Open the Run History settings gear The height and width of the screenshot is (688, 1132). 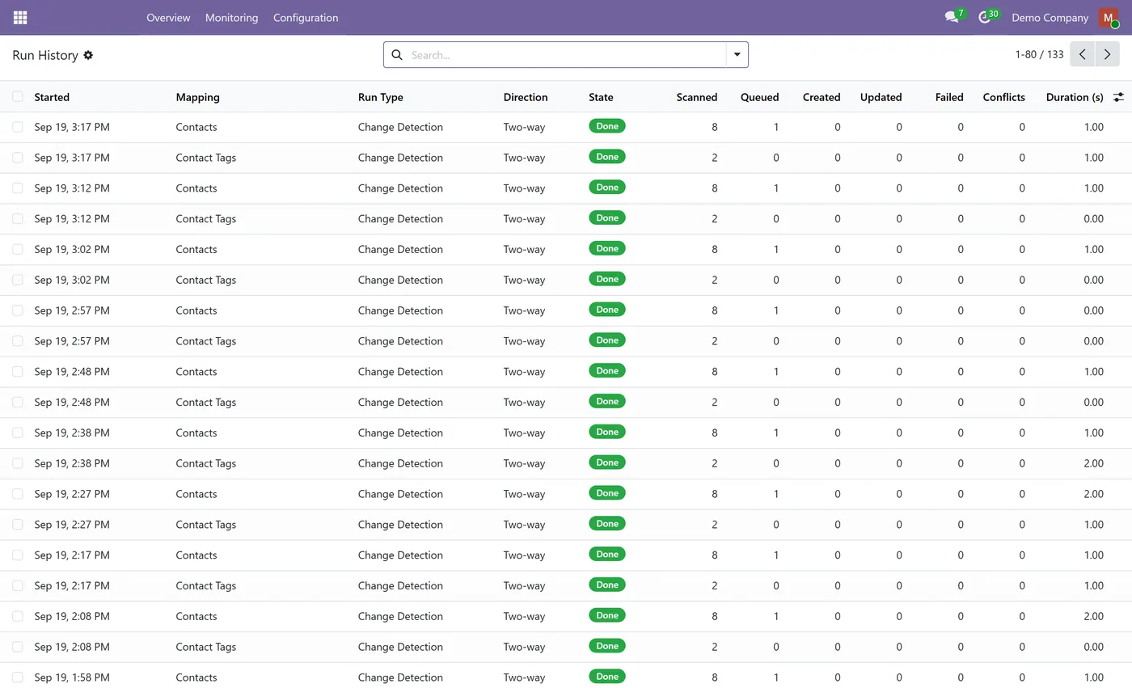click(x=88, y=55)
